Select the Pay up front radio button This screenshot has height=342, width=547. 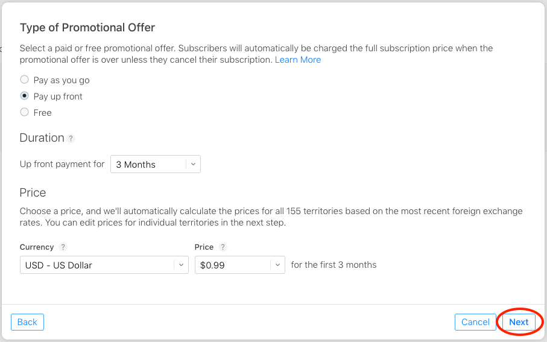pos(24,96)
